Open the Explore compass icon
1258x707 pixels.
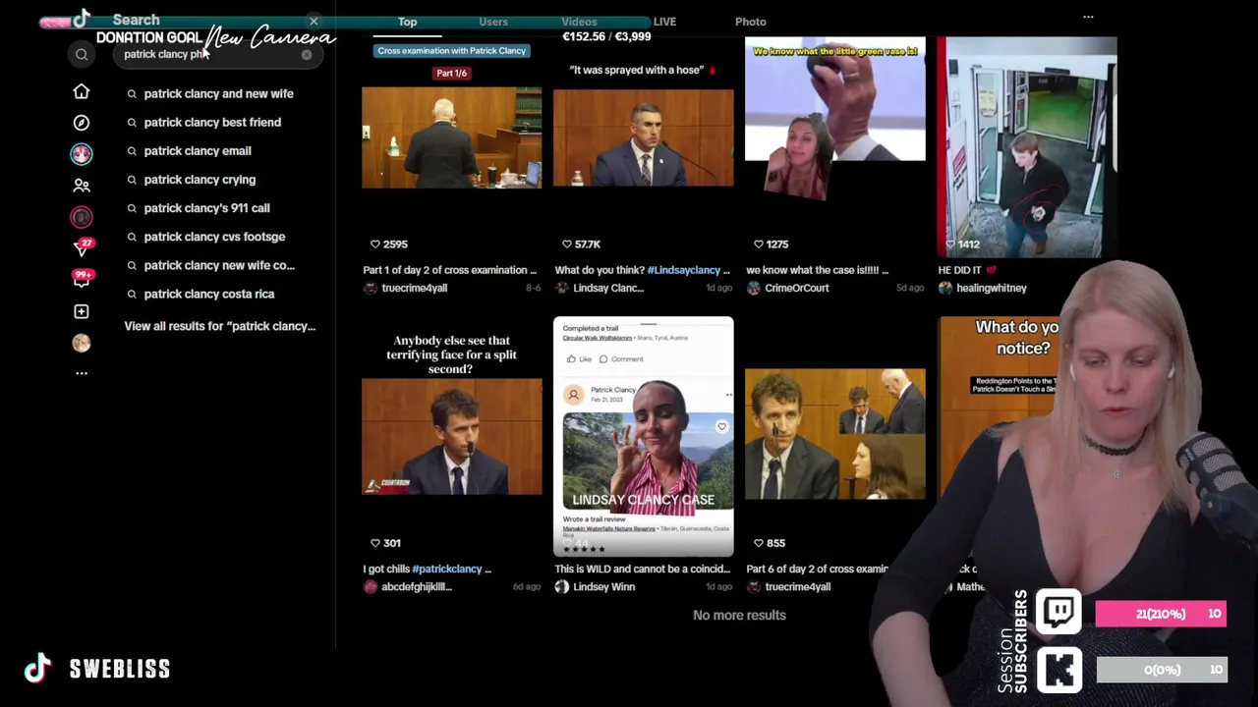[82, 123]
